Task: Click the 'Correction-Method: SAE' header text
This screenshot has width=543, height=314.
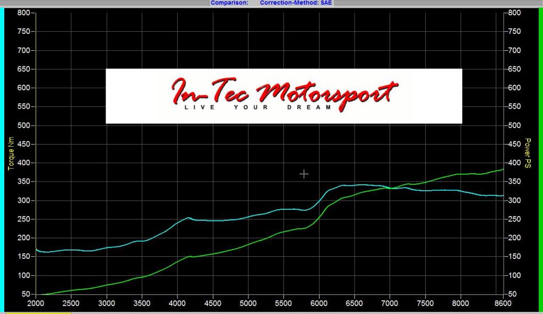Action: [x=296, y=3]
